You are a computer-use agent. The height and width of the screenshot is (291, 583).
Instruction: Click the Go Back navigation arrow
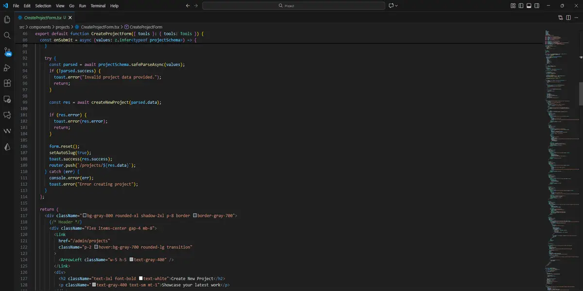[x=188, y=5]
